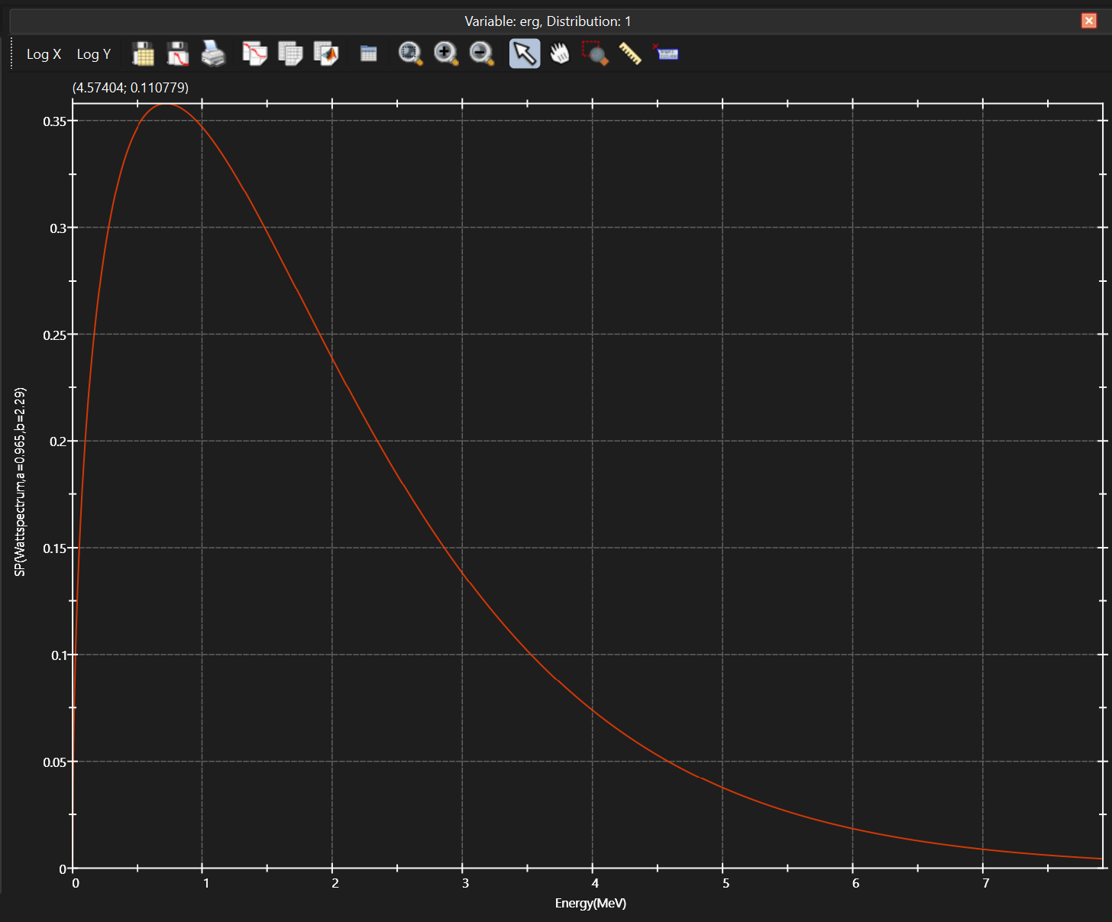
Task: Click zoom to fit magnifier icon
Action: [411, 54]
